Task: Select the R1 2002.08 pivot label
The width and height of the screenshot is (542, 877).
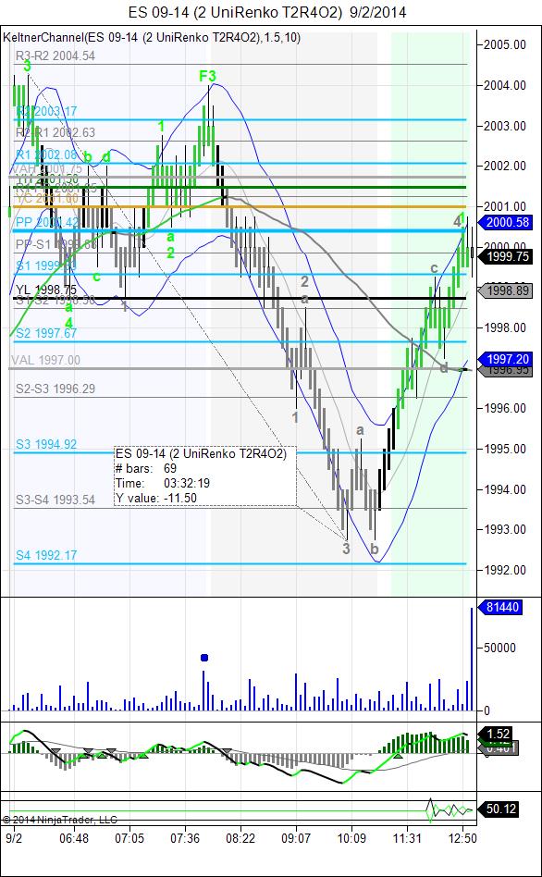Action: (x=46, y=154)
